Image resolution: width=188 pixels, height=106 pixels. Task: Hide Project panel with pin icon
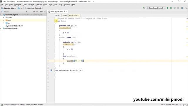pyautogui.click(x=45, y=12)
